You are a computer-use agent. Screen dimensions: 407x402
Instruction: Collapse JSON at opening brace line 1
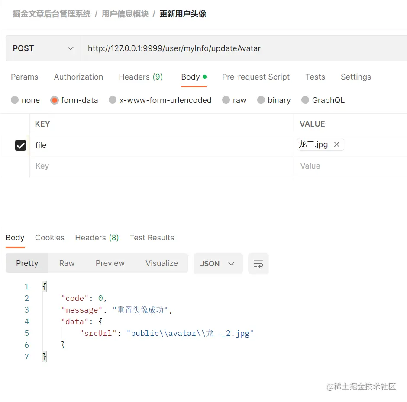(x=45, y=287)
